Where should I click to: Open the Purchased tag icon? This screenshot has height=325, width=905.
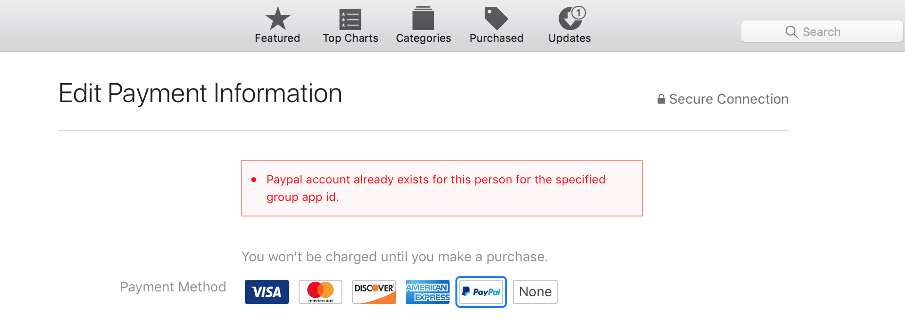pyautogui.click(x=496, y=18)
